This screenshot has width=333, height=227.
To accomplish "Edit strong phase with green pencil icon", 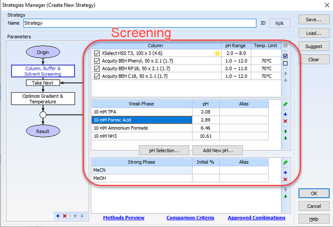I will (x=285, y=162).
